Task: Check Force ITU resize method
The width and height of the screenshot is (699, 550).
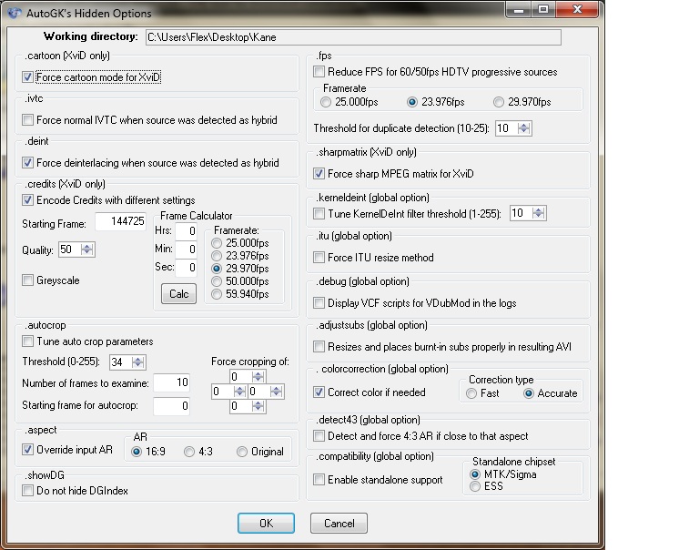Action: point(319,258)
